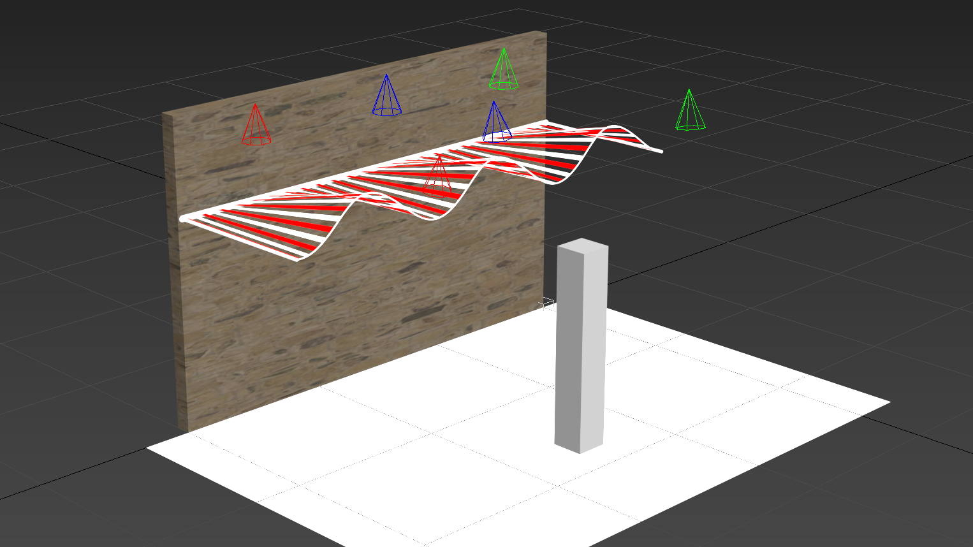Select the blue cone light touching the awning

(496, 122)
